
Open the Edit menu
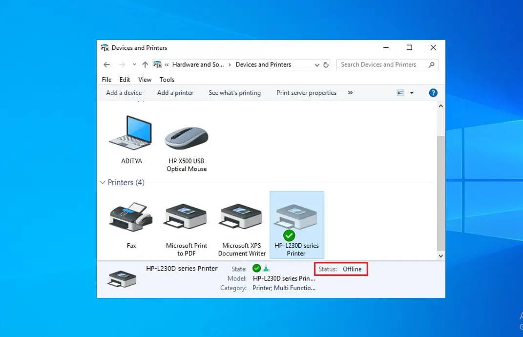(x=125, y=80)
